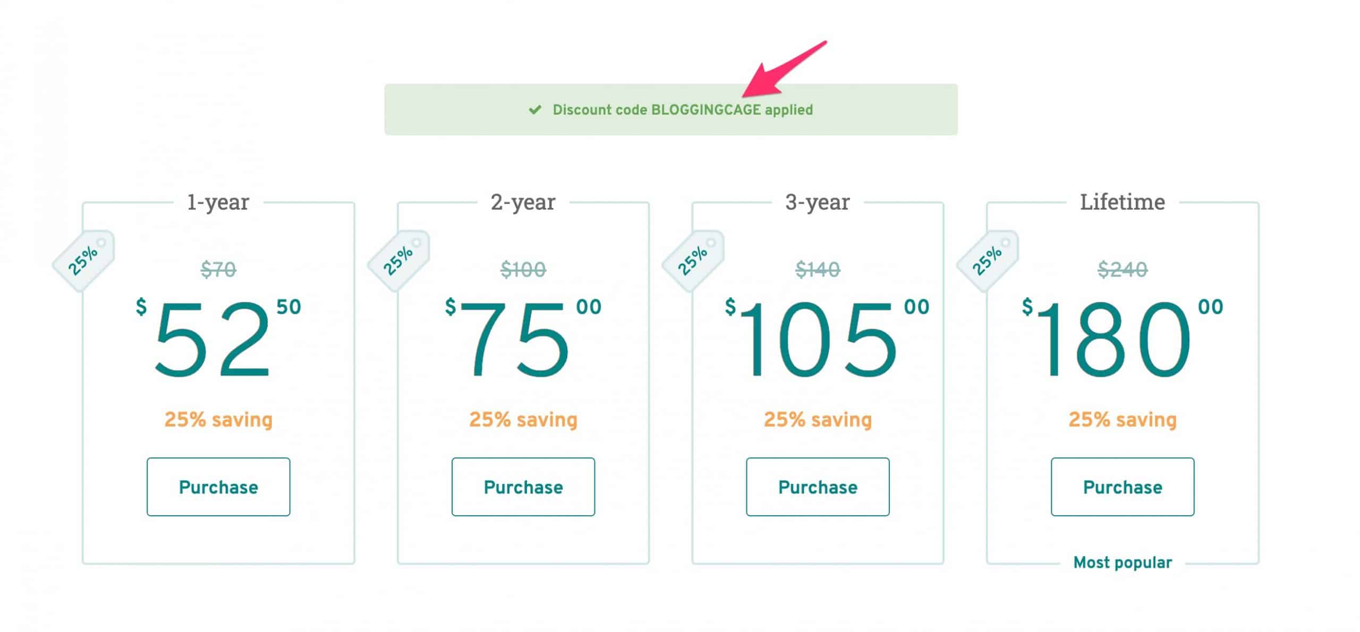Click the 25% tag on 3-year plan
The width and height of the screenshot is (1360, 632).
tap(693, 261)
